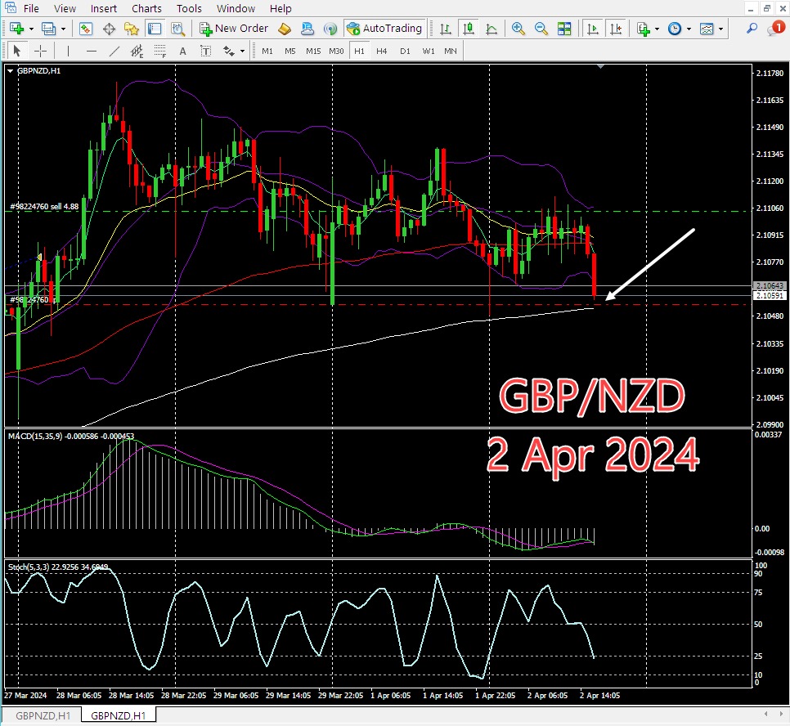Click the New Order button

234,29
